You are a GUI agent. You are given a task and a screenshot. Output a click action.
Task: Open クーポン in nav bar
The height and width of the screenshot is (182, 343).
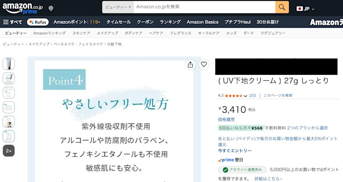coord(145,22)
